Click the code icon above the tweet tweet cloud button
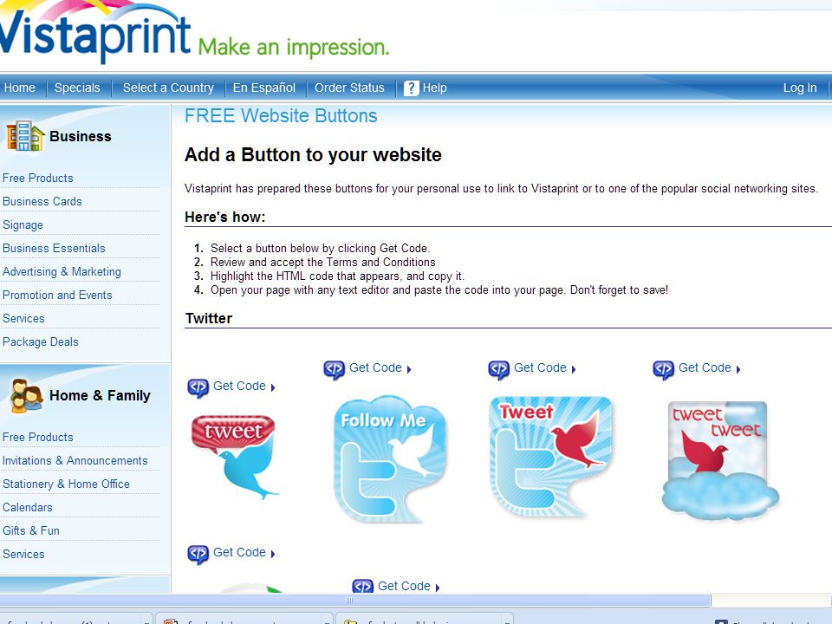The width and height of the screenshot is (832, 624). 663,369
